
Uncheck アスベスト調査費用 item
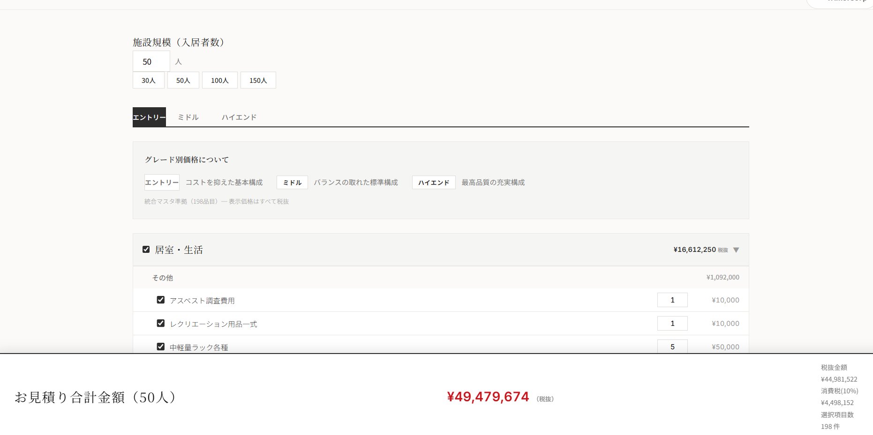coord(161,300)
